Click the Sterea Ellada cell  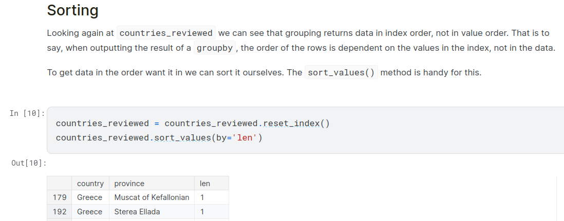point(137,212)
